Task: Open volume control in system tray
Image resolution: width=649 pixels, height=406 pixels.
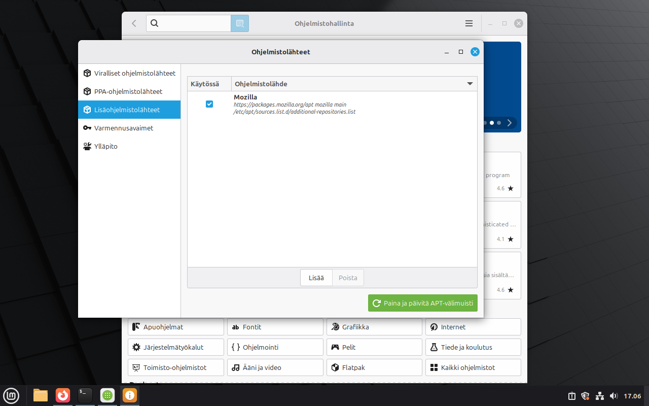Action: tap(614, 396)
